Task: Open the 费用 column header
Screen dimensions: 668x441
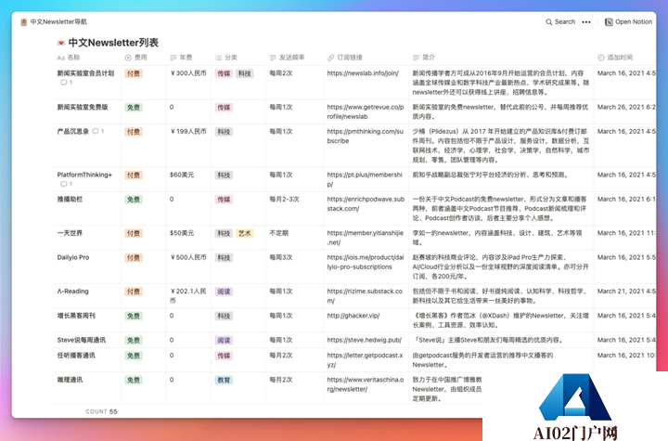Action: 135,58
